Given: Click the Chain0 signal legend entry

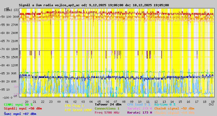Looking at the screenshot, I should (174, 108).
